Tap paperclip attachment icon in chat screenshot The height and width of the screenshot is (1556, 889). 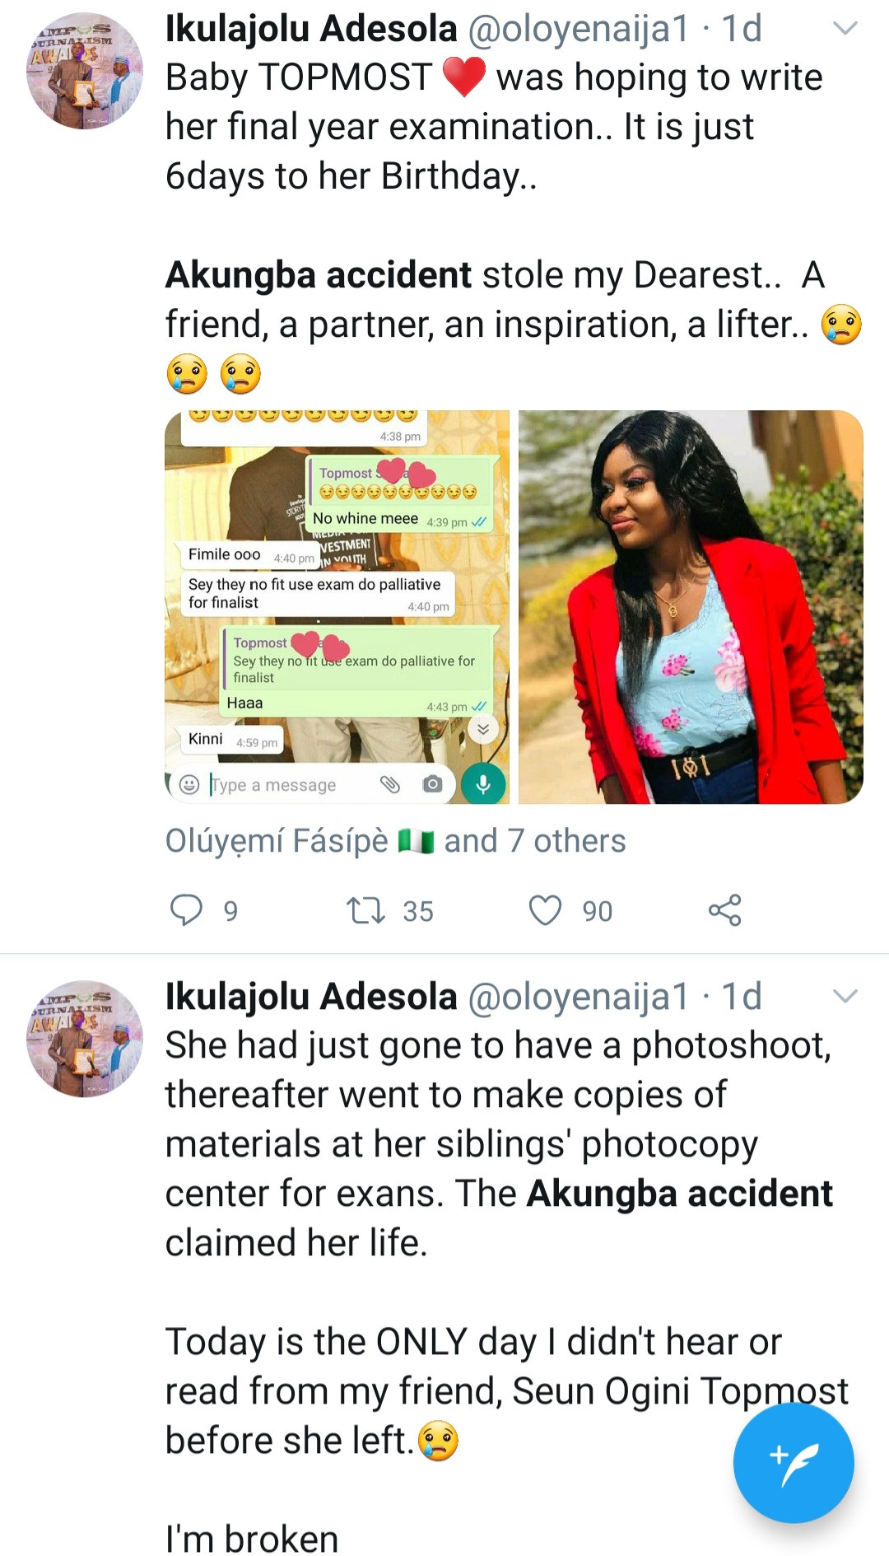click(x=389, y=784)
